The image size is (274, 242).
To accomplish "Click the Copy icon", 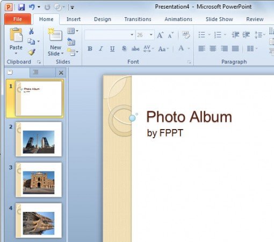I will pos(31,41).
